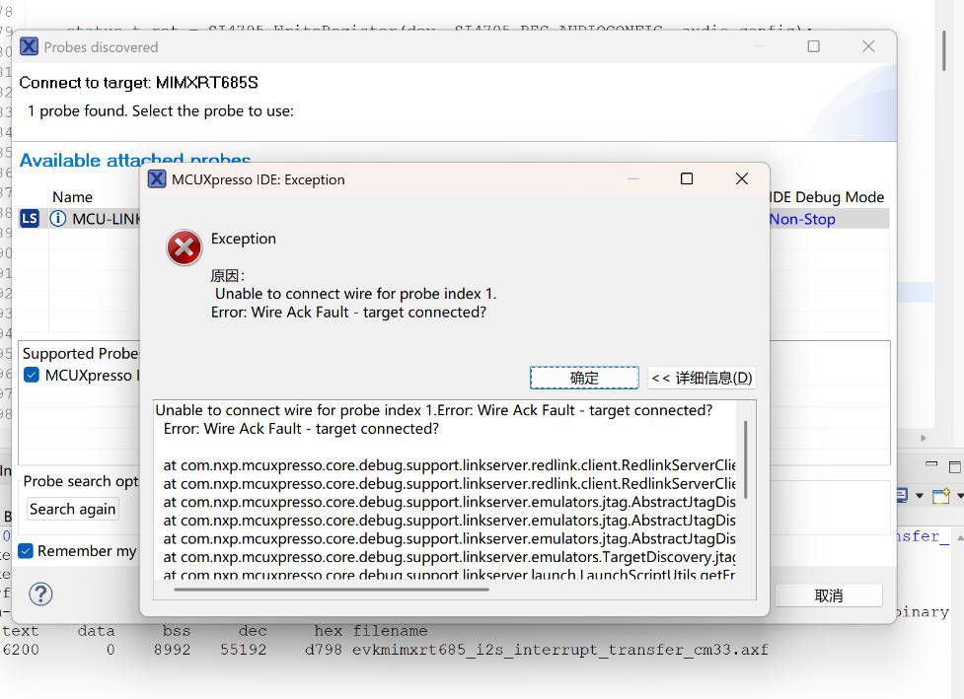Click the Non-Stop debug mode value
Screen dimensions: 964x699
(802, 219)
